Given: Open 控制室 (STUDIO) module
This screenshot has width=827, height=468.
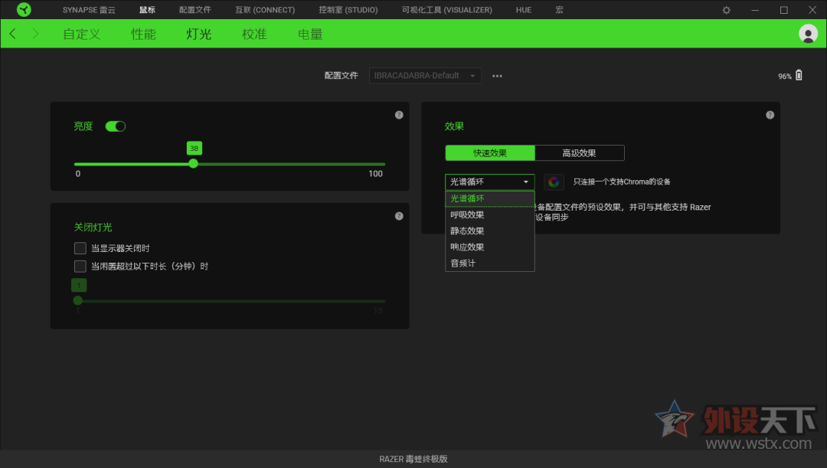Looking at the screenshot, I should (x=348, y=10).
